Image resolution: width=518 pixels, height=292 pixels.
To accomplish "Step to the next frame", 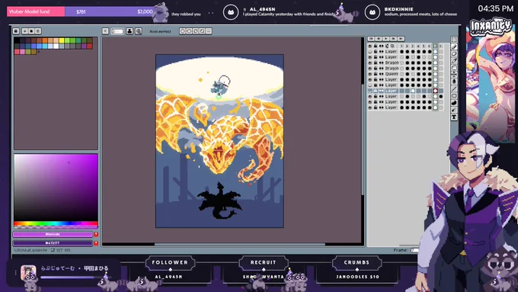I will [394, 39].
